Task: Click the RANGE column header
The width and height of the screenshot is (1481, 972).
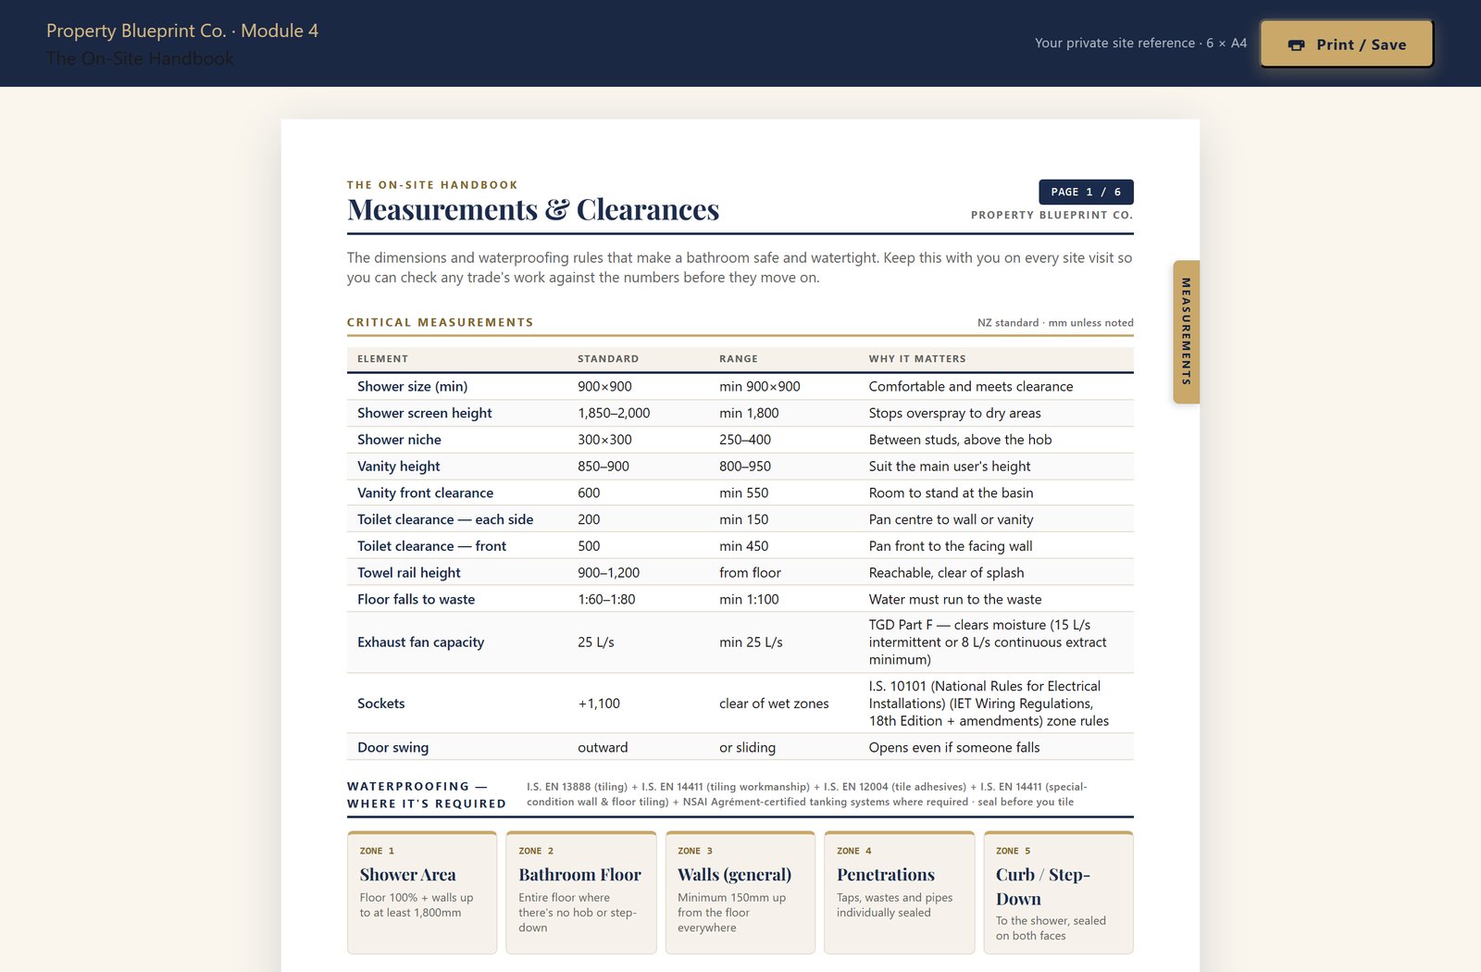Action: [x=739, y=359]
